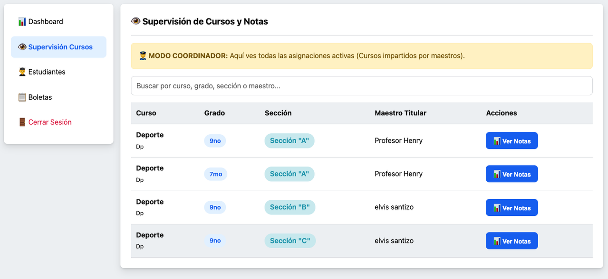Select Supervisión Cursos in the sidebar
Viewport: 608px width, 279px height.
pos(58,47)
